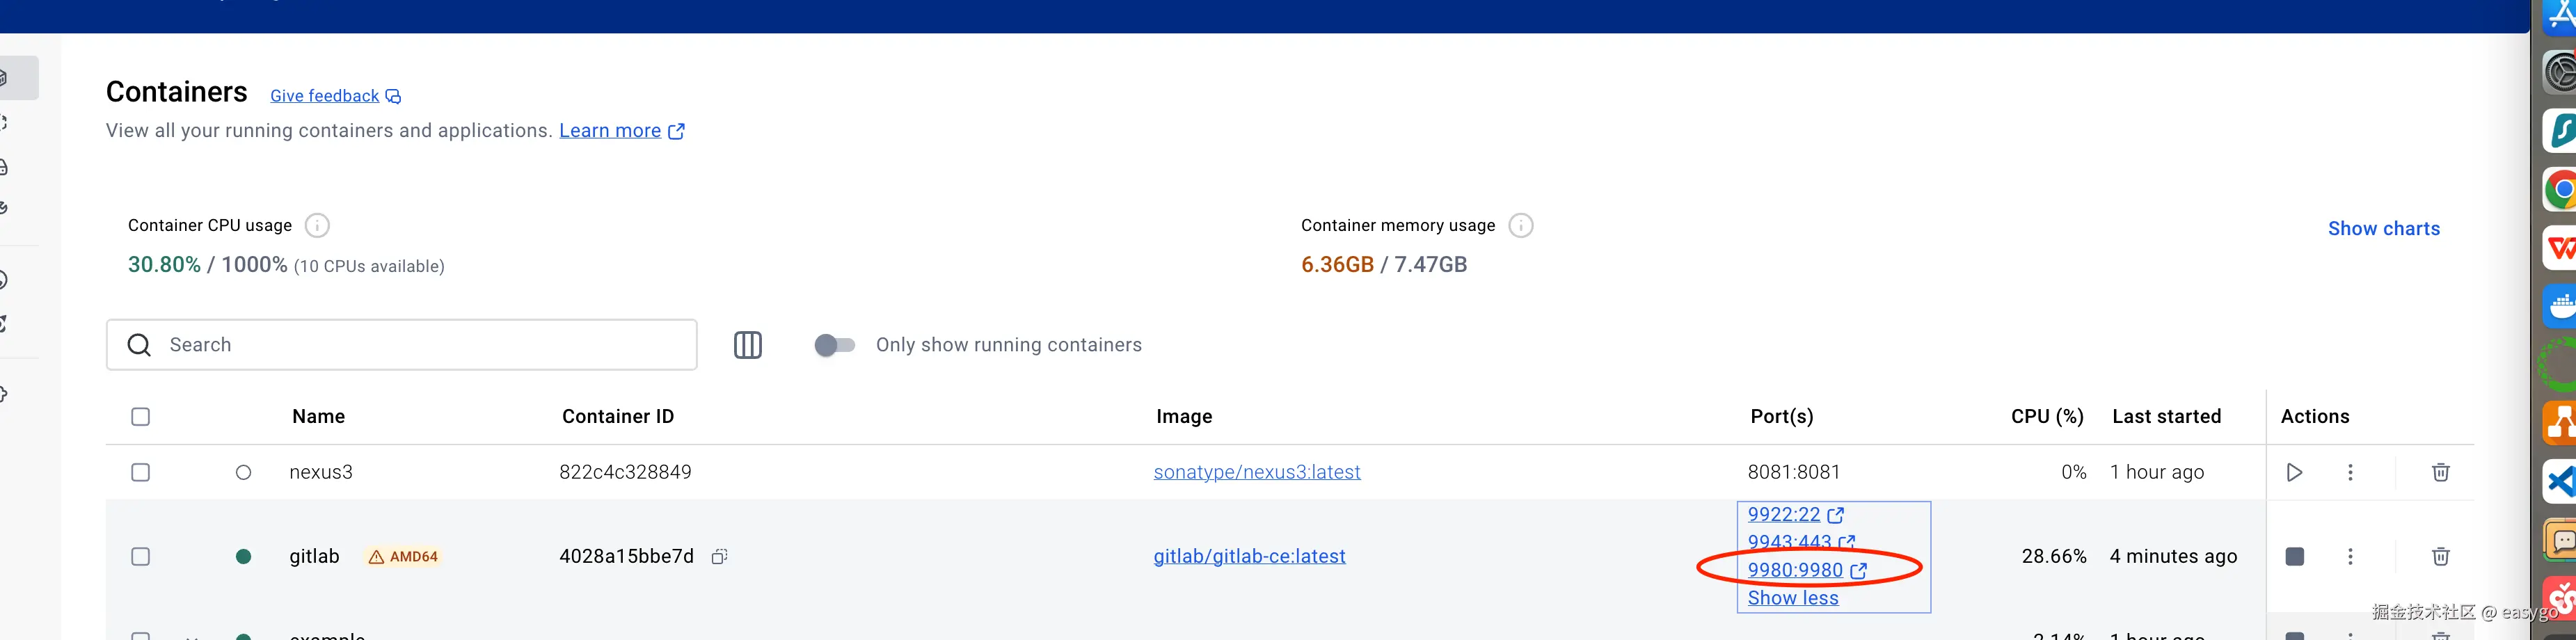Select the nexus3 row checkbox
2576x640 pixels.
[141, 472]
